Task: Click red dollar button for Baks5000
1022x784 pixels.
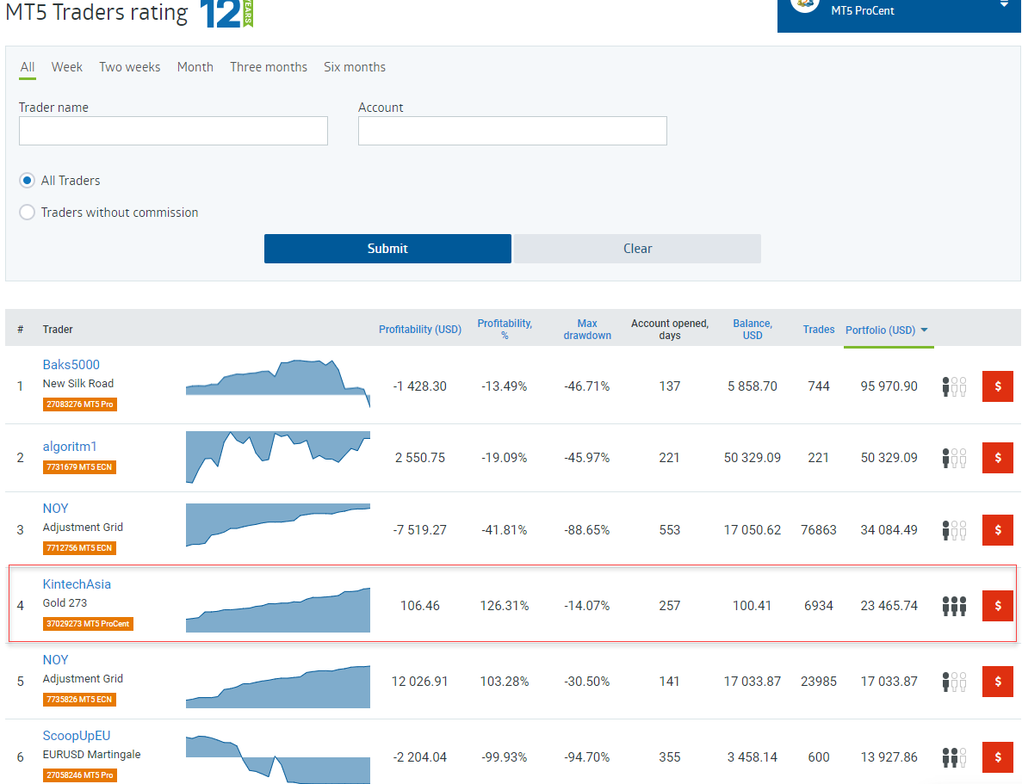Action: point(997,386)
